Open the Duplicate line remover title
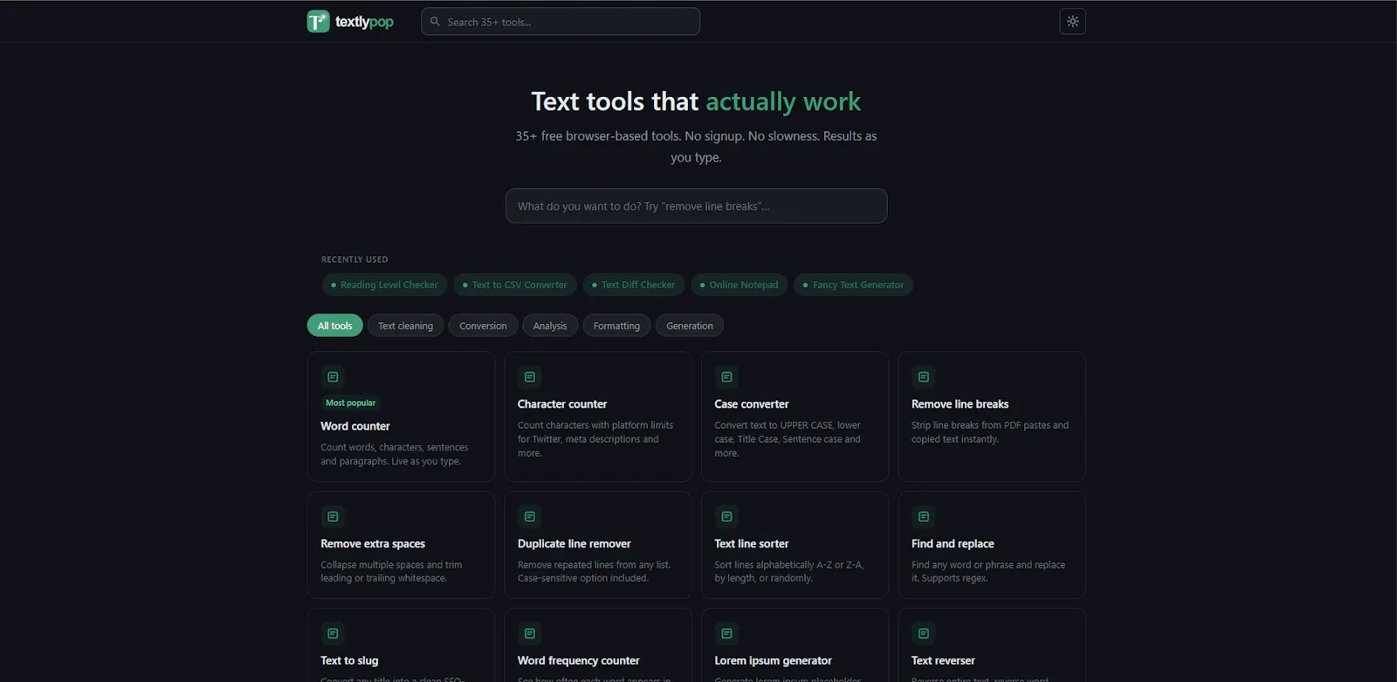This screenshot has height=682, width=1397. [575, 544]
